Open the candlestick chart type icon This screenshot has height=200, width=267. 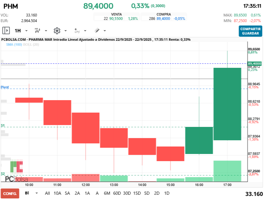click(37, 31)
